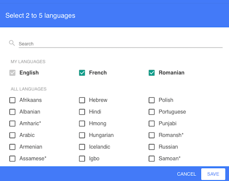Viewport: 229px width, 181px height.
Task: Tick the Arabic checkbox
Action: pos(12,135)
